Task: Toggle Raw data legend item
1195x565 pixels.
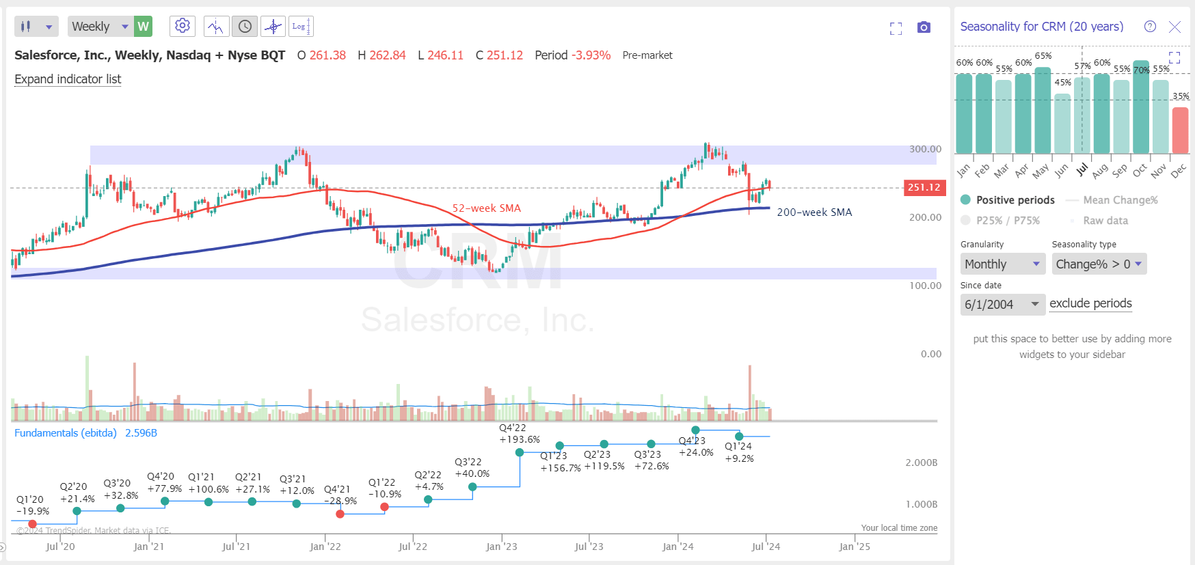Action: click(1098, 221)
